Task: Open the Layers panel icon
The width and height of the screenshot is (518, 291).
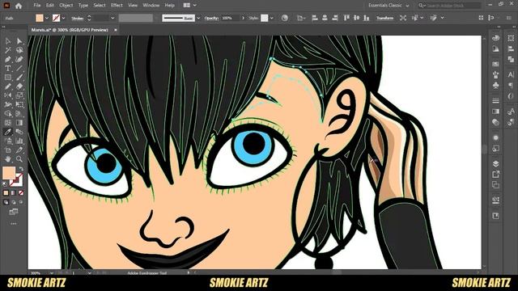Action: pos(495,163)
